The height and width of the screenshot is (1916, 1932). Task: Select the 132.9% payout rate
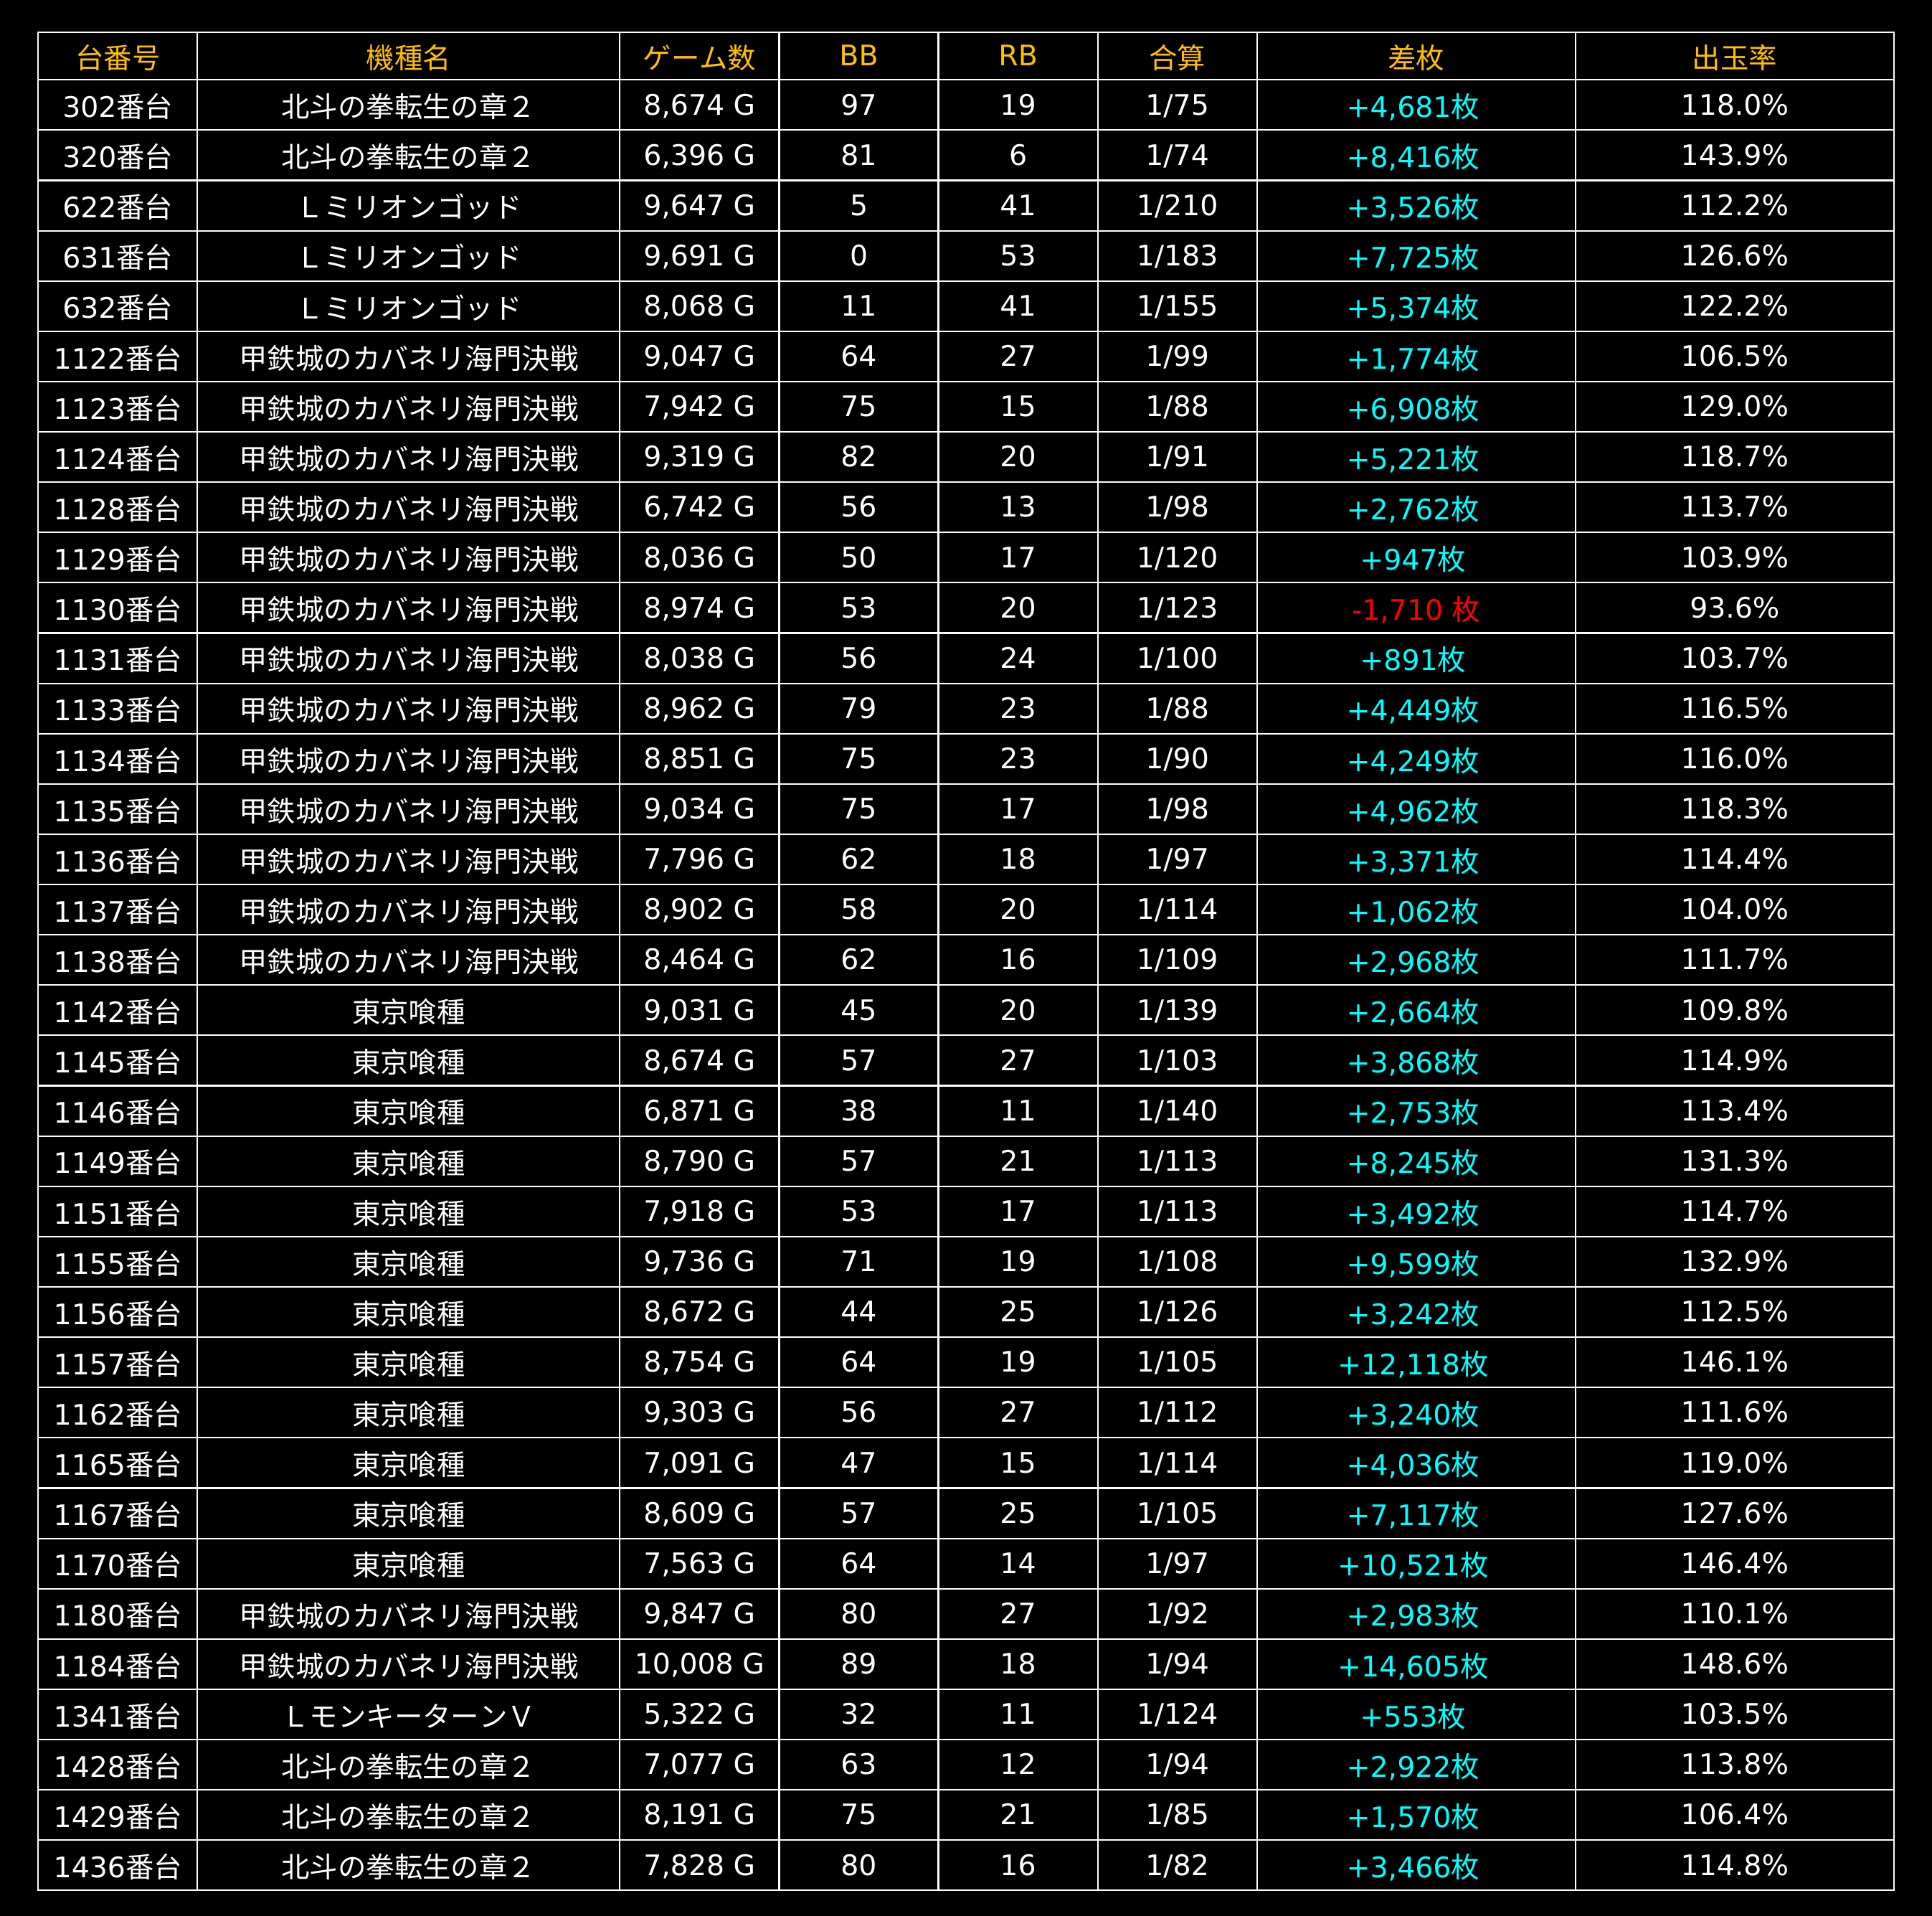tap(1734, 1263)
